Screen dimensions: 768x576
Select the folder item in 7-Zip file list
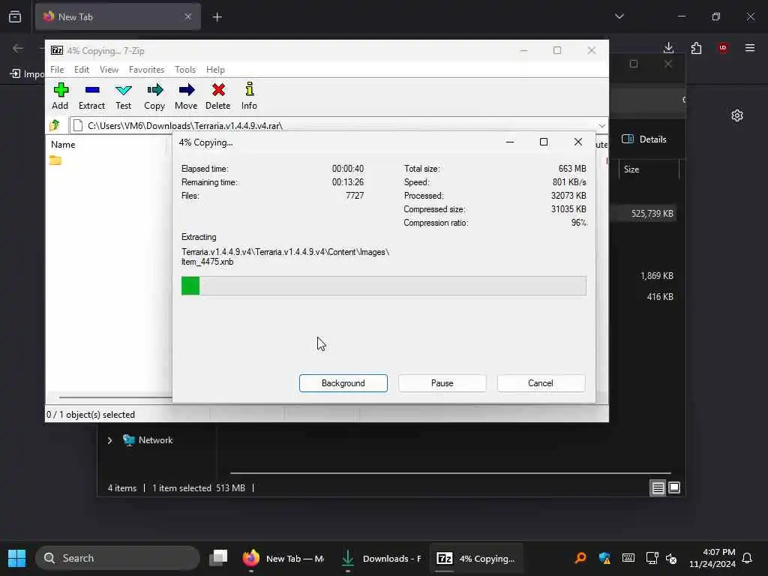[x=55, y=160]
